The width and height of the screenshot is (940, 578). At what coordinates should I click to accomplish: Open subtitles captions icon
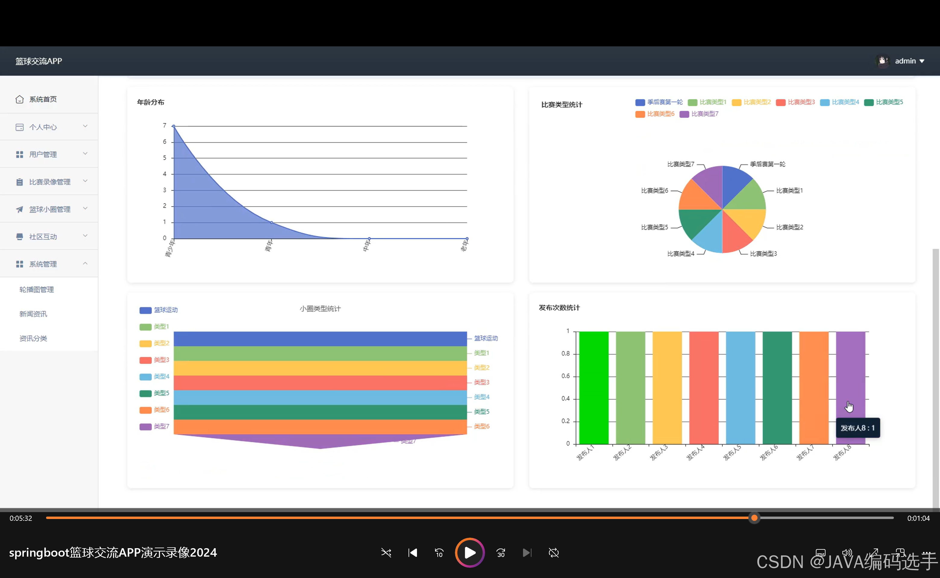[x=820, y=552]
